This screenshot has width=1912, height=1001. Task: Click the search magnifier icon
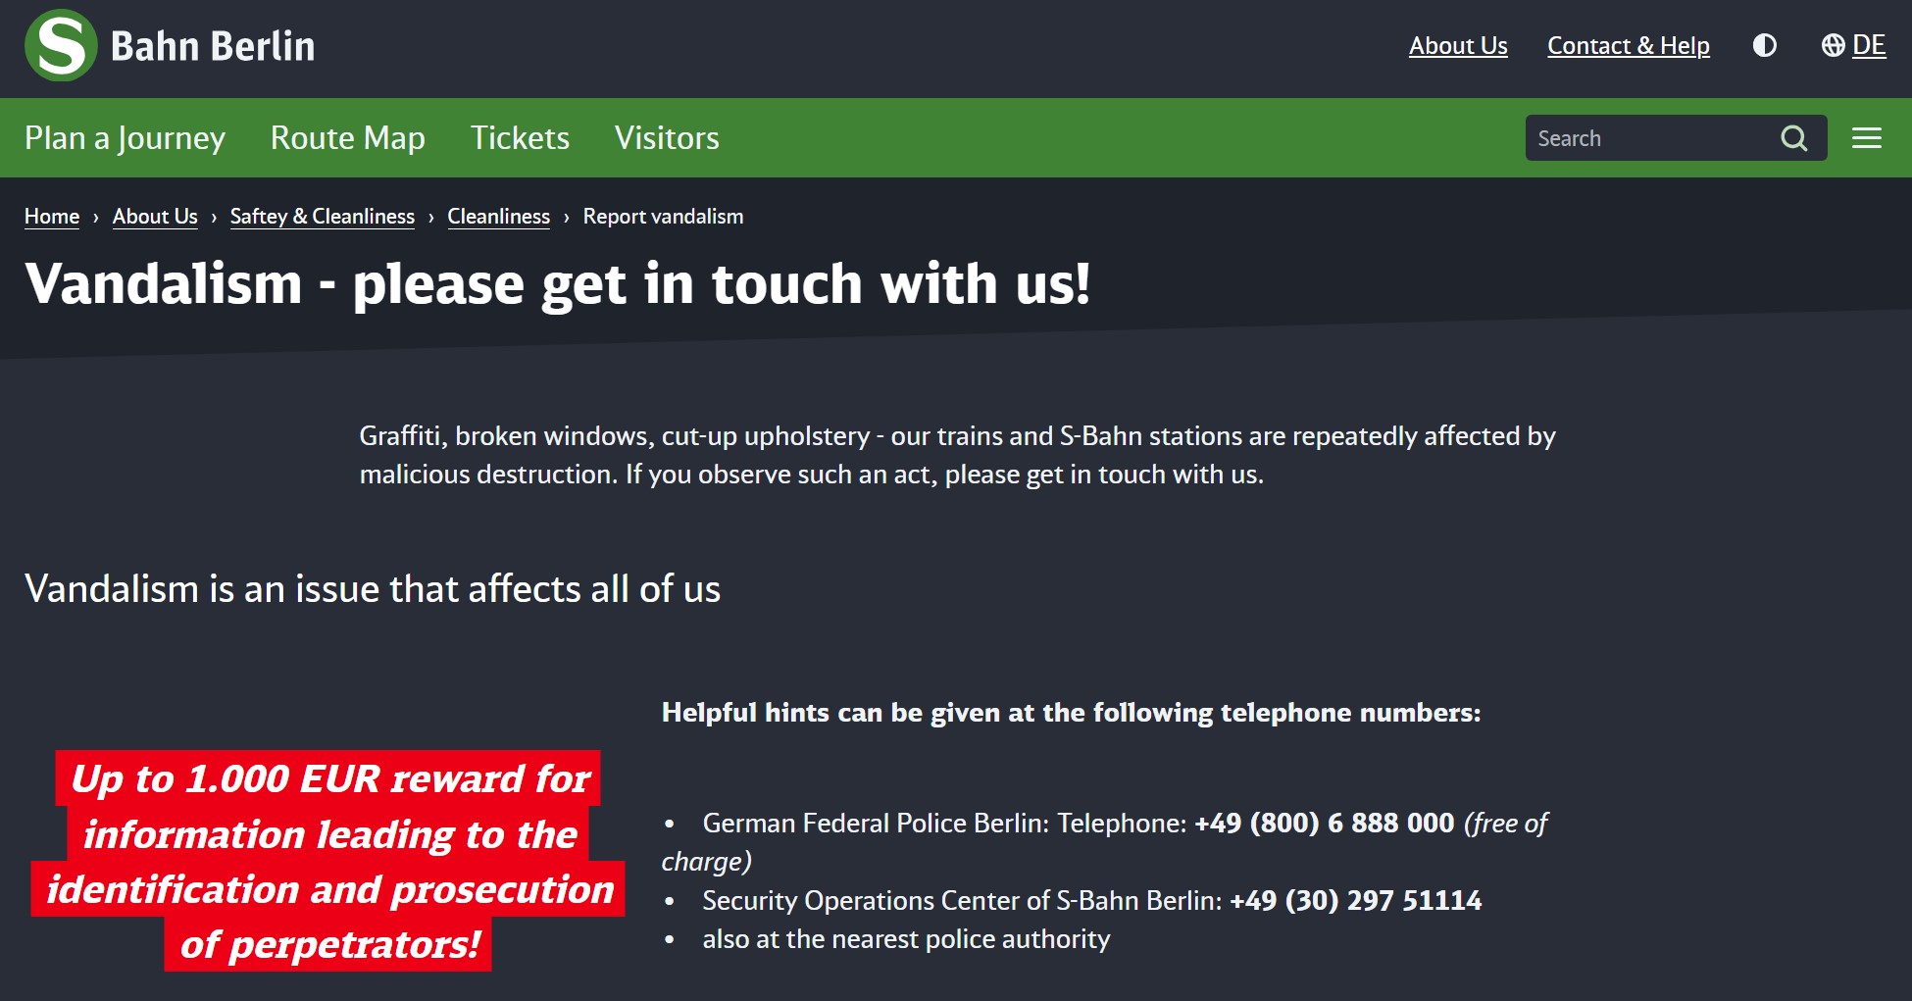[x=1793, y=138]
